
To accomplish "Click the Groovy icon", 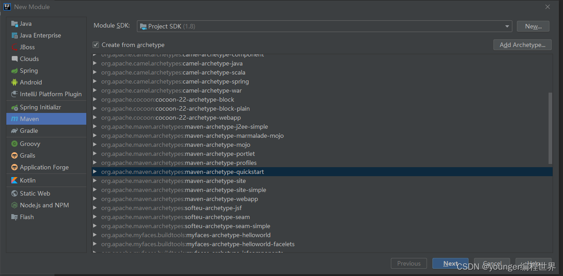I will click(x=14, y=144).
